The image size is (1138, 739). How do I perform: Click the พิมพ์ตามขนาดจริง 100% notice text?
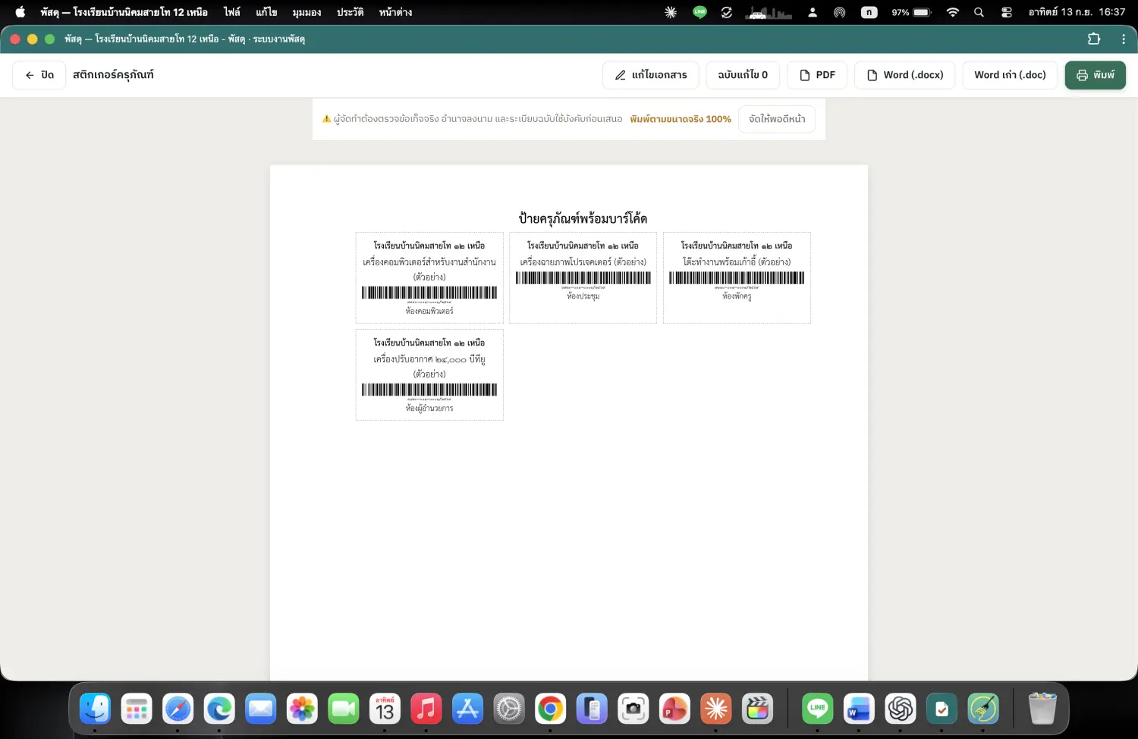[x=681, y=119]
